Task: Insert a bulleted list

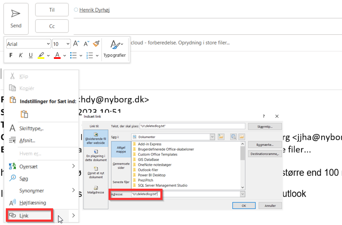Action: (x=73, y=55)
